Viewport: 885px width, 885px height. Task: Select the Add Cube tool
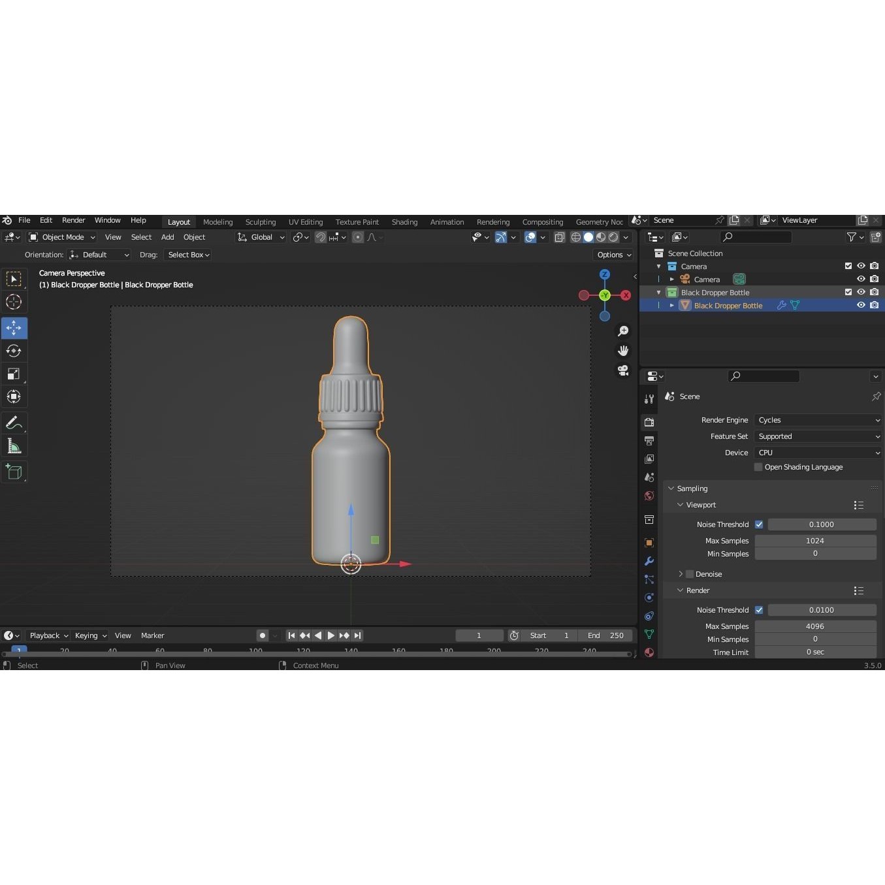[14, 472]
